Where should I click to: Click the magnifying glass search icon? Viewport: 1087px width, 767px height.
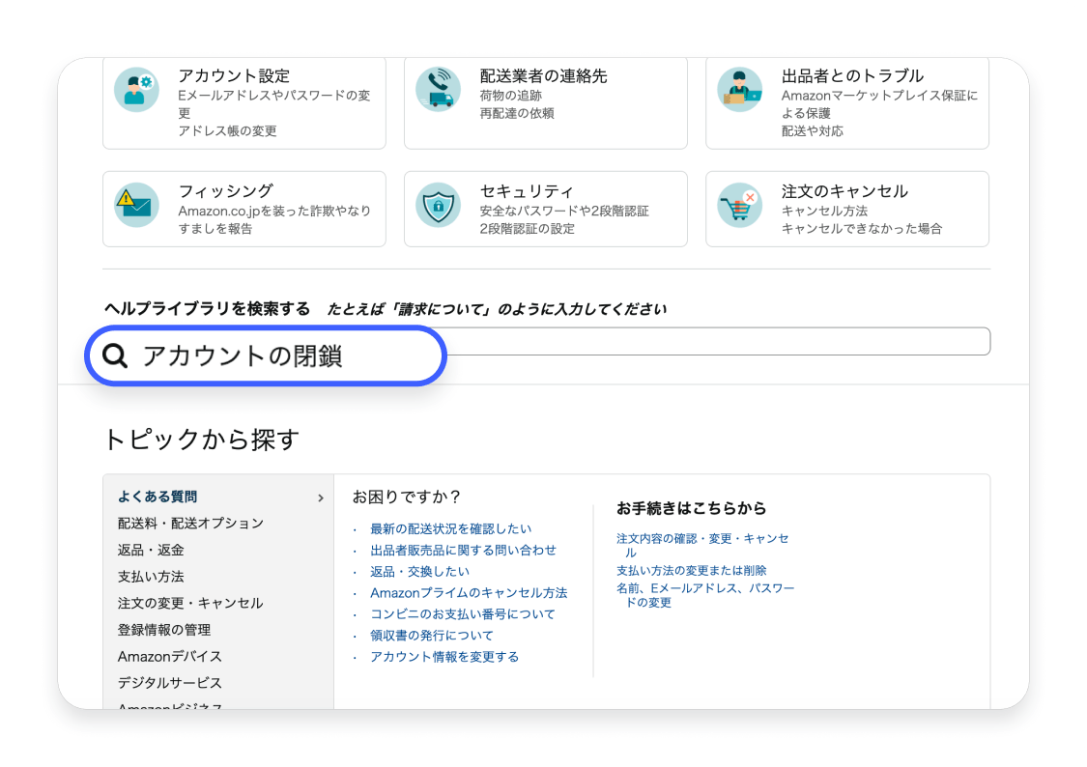(x=115, y=356)
